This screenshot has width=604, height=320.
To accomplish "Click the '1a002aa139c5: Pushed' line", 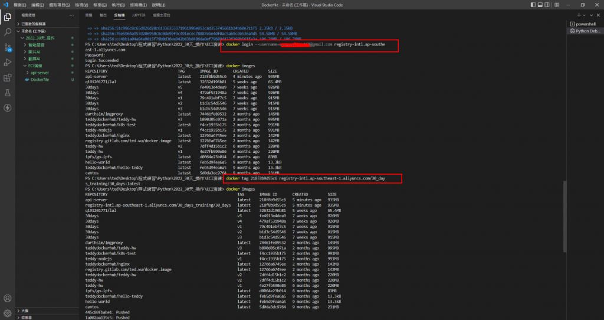I will [107, 318].
